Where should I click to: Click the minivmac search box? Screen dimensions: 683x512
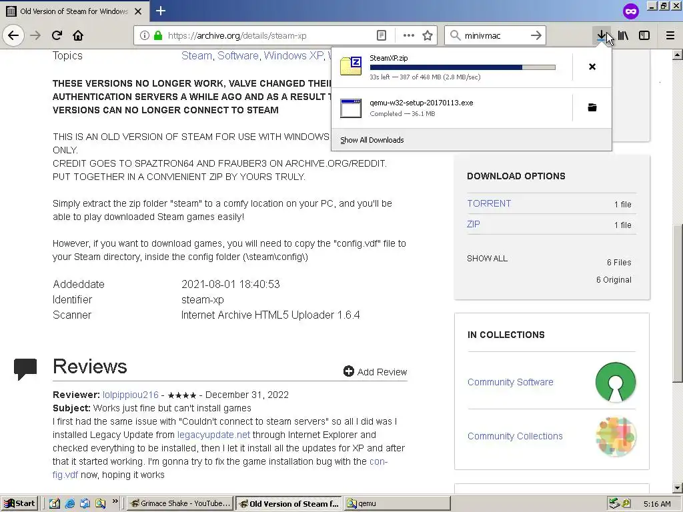point(494,36)
